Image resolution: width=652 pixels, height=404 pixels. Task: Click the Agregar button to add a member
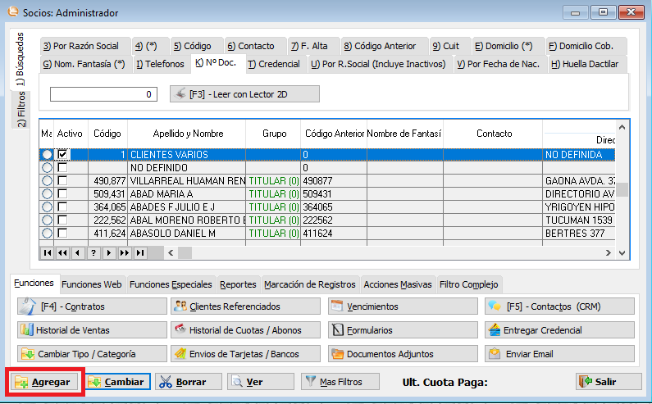click(x=44, y=382)
